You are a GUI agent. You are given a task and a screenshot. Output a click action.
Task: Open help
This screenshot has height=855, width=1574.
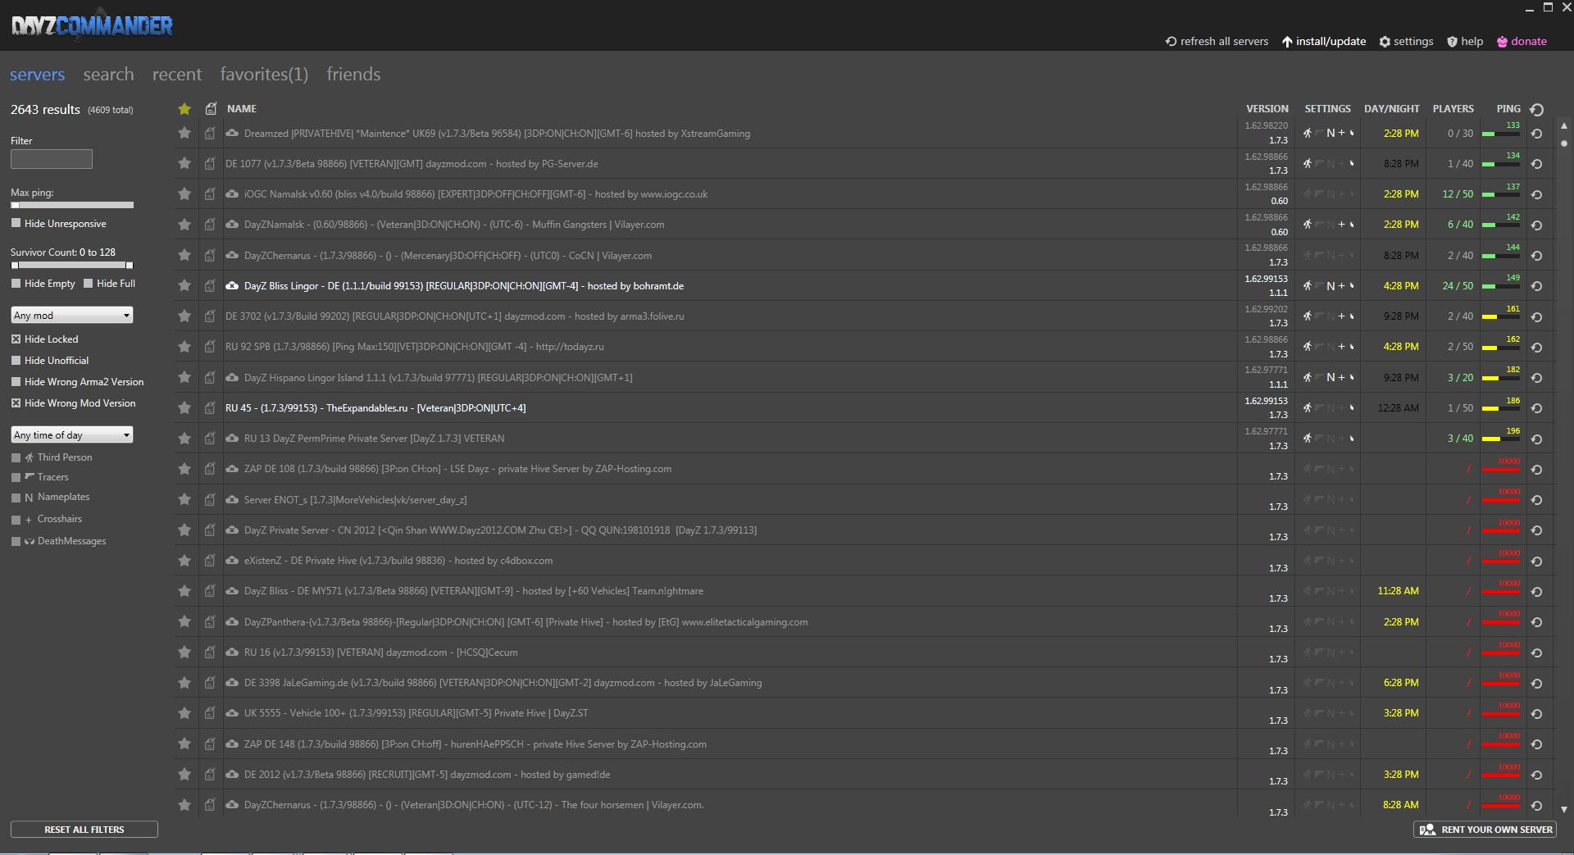click(1465, 41)
